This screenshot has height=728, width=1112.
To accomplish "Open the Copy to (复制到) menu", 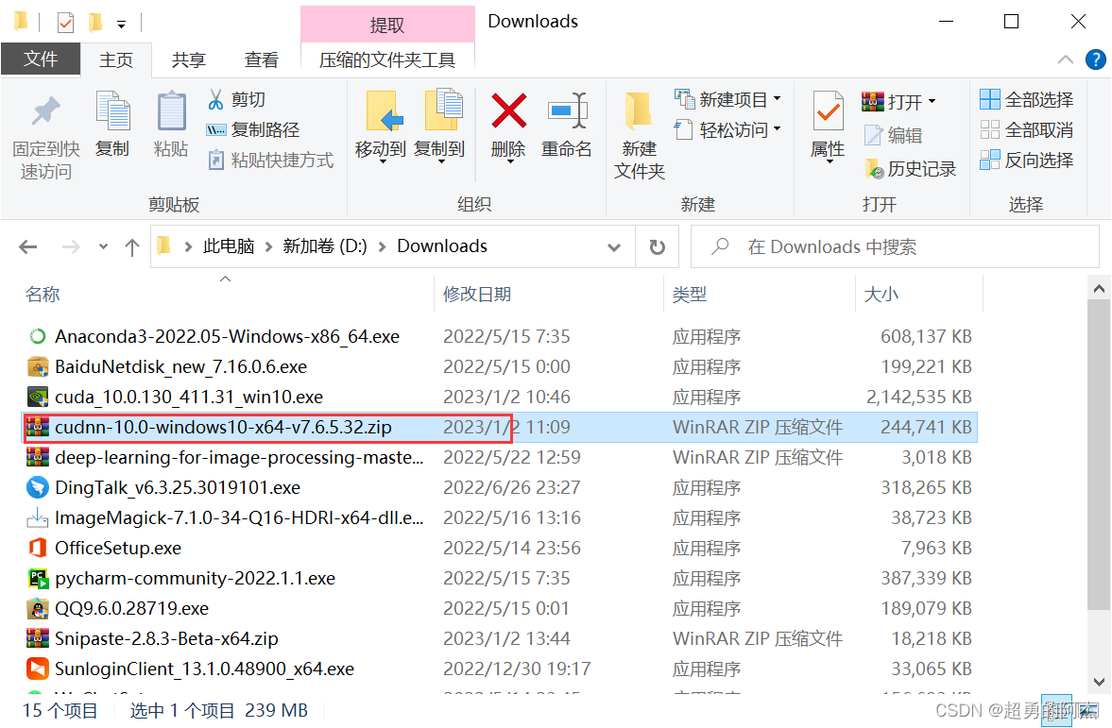I will 439,127.
